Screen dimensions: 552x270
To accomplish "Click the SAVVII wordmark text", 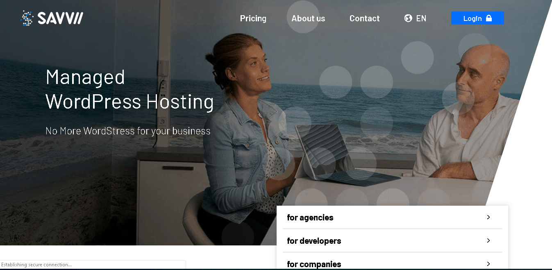I will [x=60, y=18].
